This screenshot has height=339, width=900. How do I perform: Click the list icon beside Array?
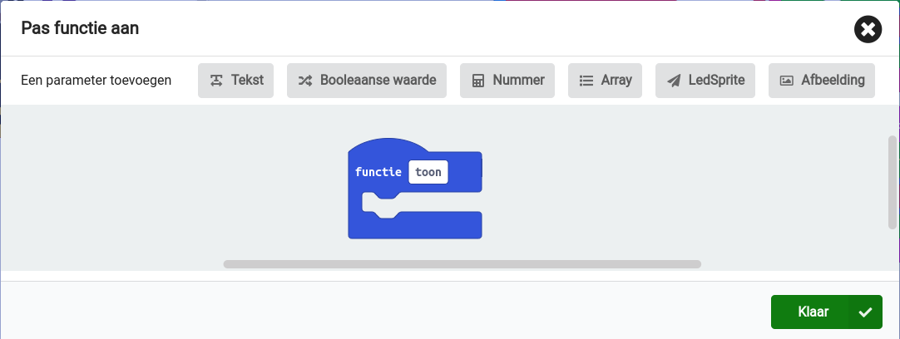coord(586,81)
